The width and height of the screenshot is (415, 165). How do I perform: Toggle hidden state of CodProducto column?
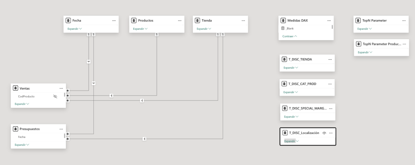[x=55, y=96]
